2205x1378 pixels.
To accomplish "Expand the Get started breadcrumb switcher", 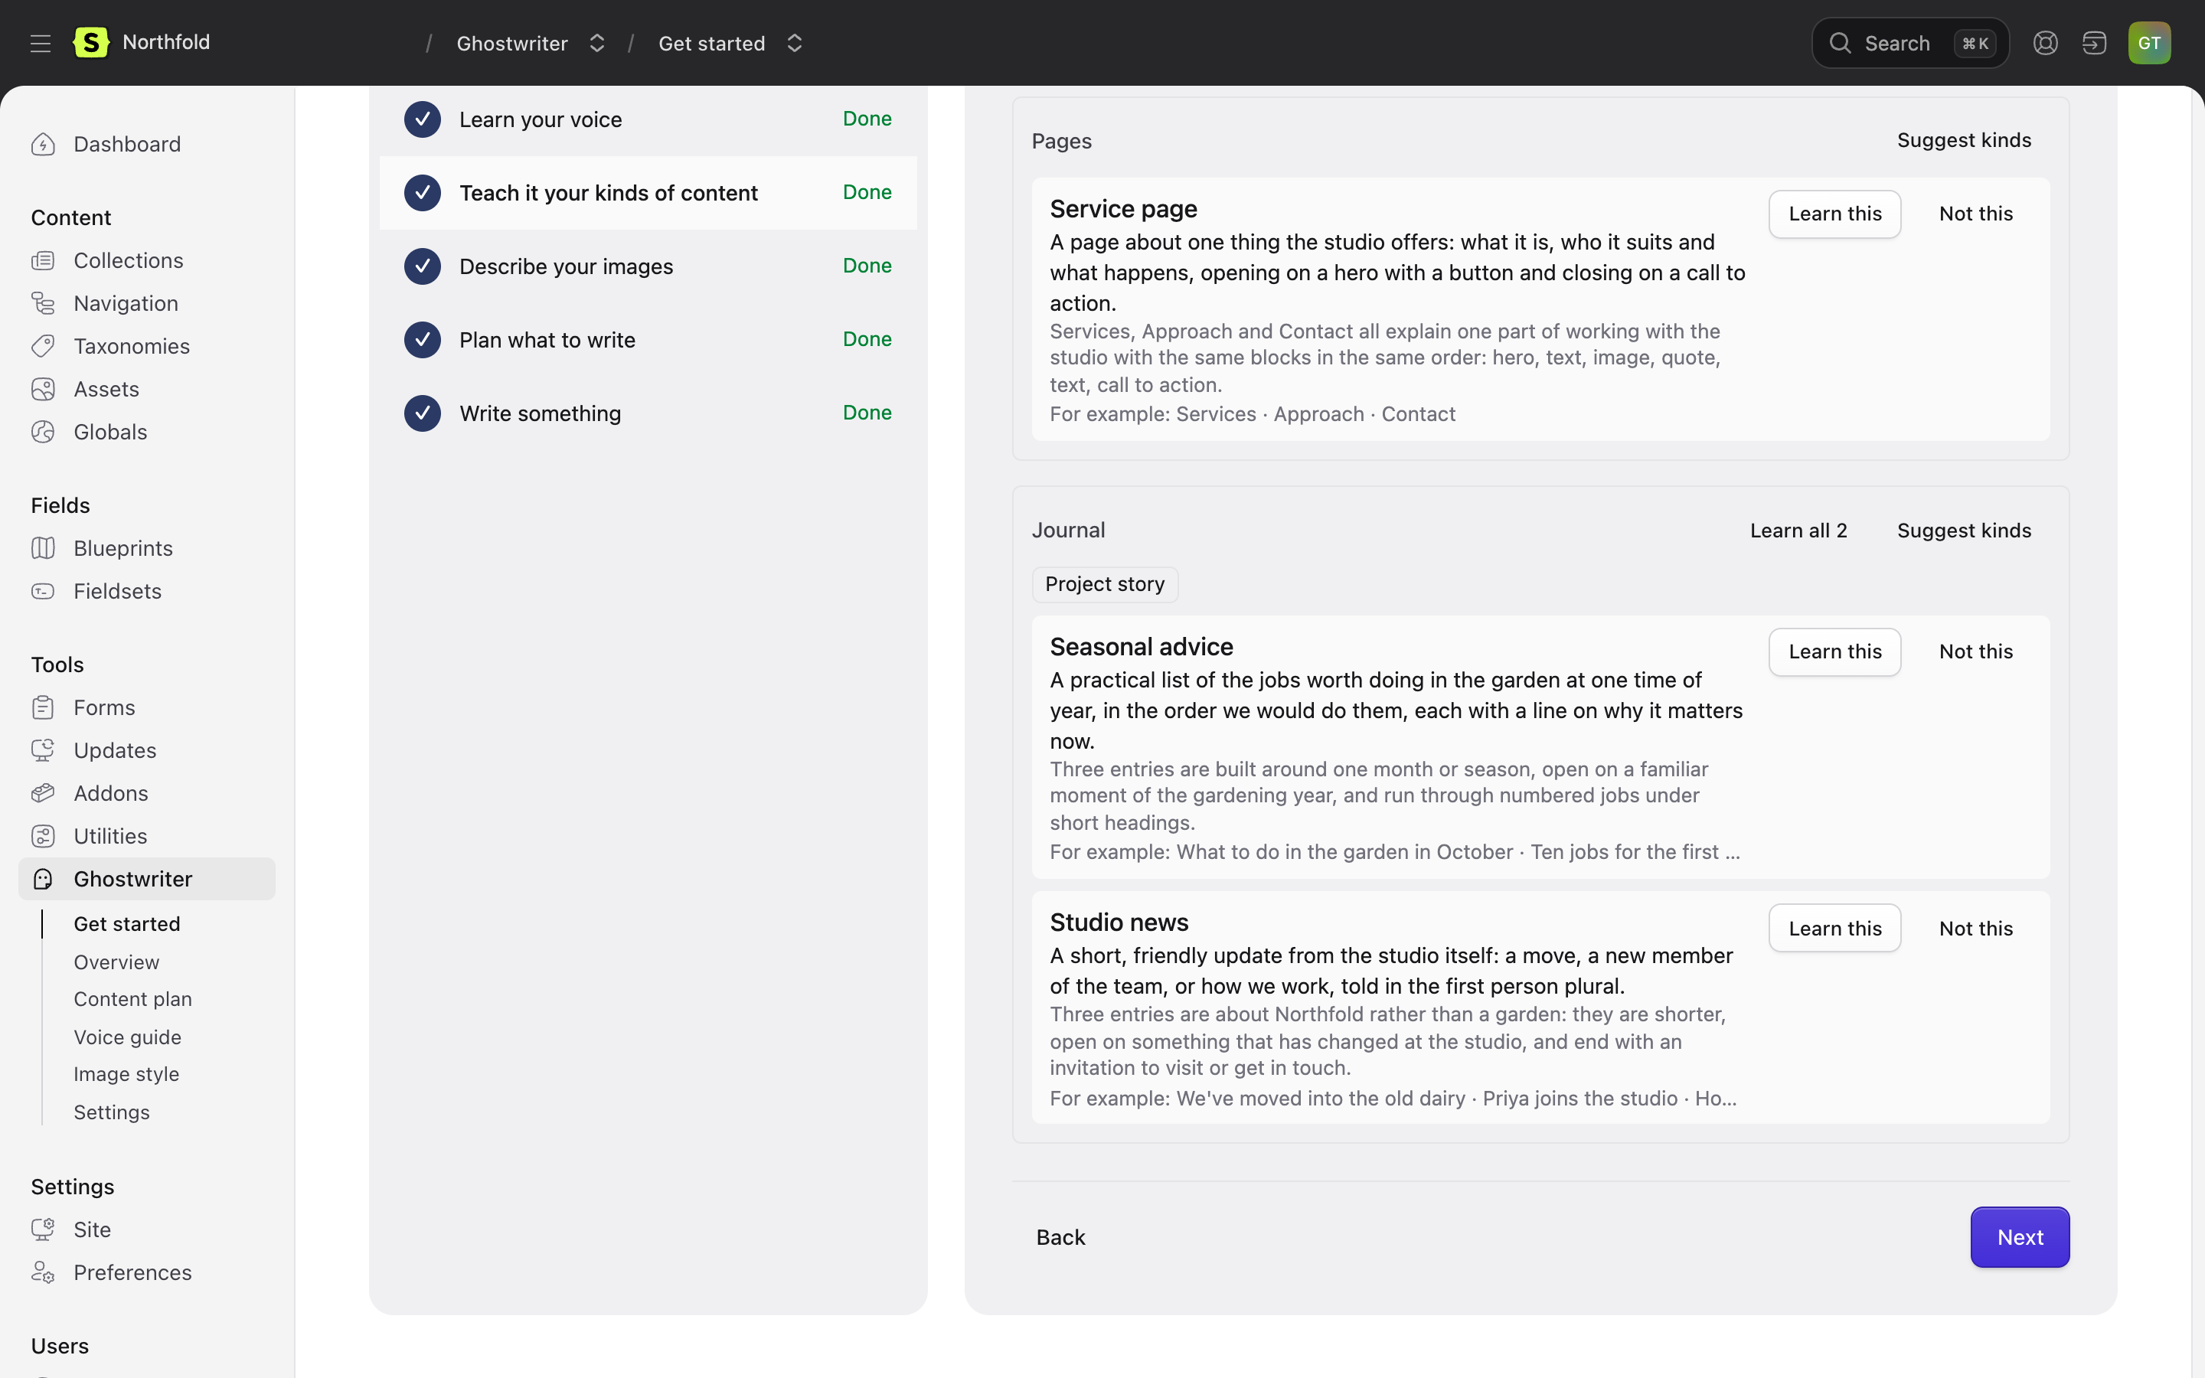I will [x=795, y=43].
